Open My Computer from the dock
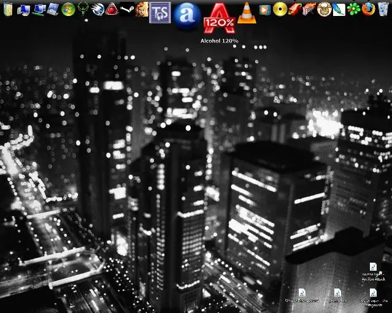 pos(24,9)
